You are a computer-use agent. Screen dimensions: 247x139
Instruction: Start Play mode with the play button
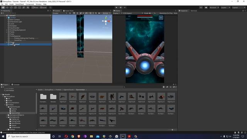[x=116, y=7]
